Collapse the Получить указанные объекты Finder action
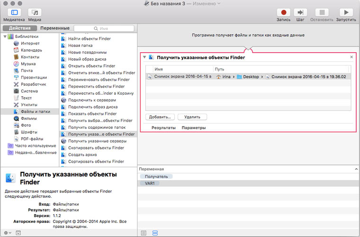 tap(144, 57)
